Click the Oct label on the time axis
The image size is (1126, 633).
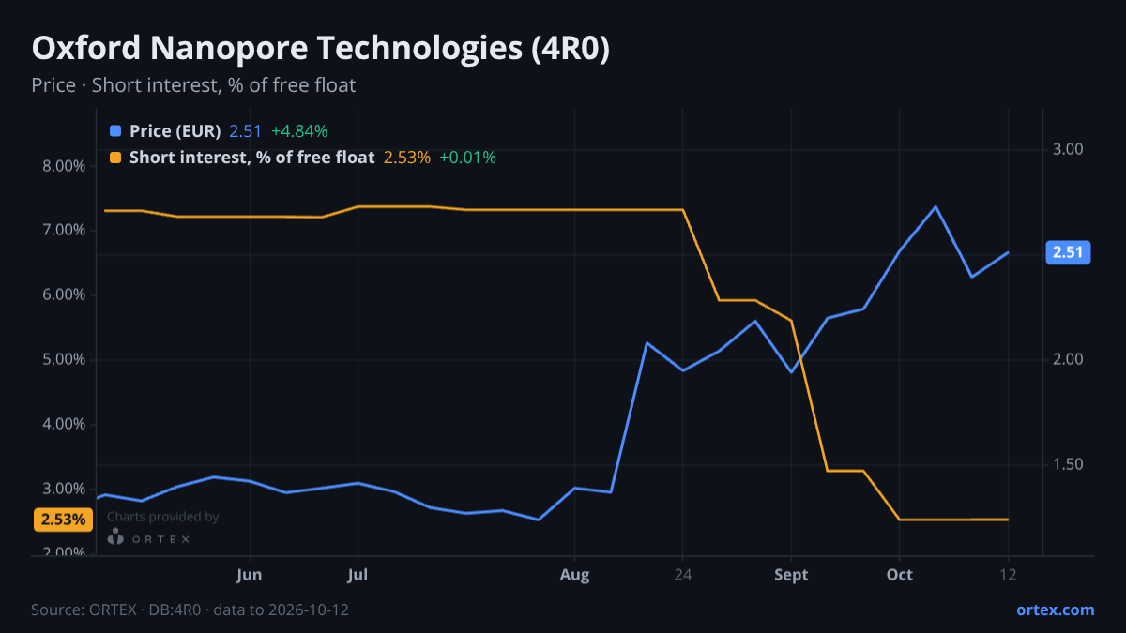click(x=900, y=575)
